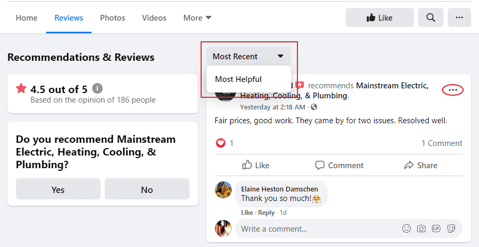Open the Videos tab
The width and height of the screenshot is (479, 247).
pyautogui.click(x=154, y=17)
